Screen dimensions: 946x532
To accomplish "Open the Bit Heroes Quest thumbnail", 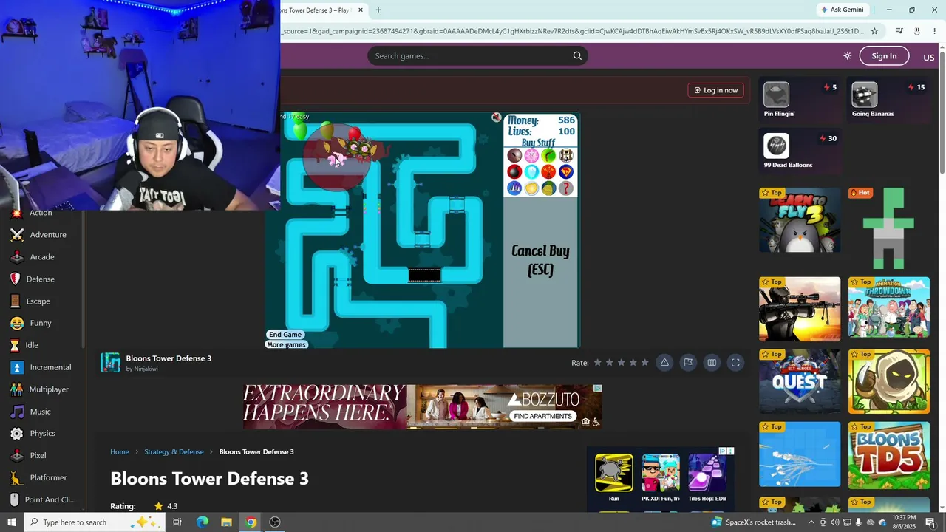I will coord(800,381).
